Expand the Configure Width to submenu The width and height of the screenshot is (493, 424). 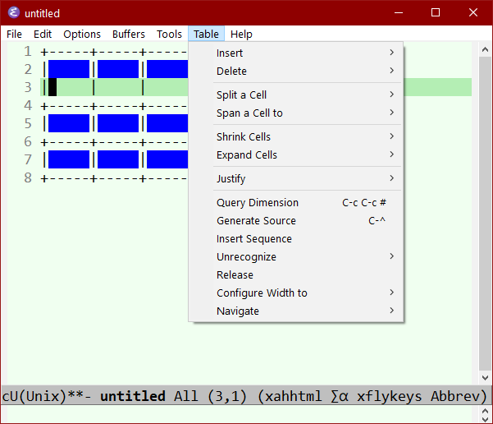coord(295,293)
